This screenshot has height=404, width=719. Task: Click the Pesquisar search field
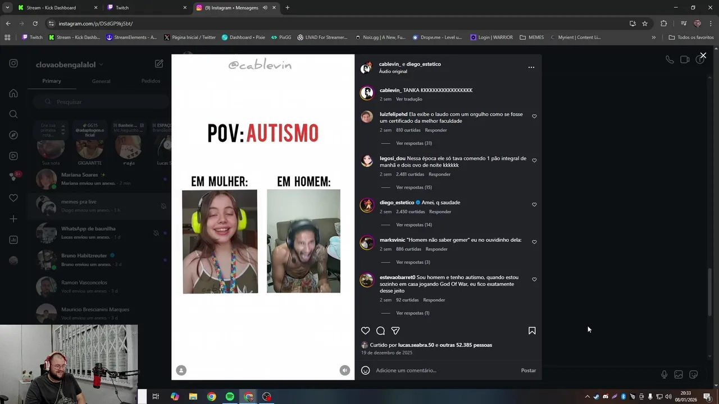(101, 102)
